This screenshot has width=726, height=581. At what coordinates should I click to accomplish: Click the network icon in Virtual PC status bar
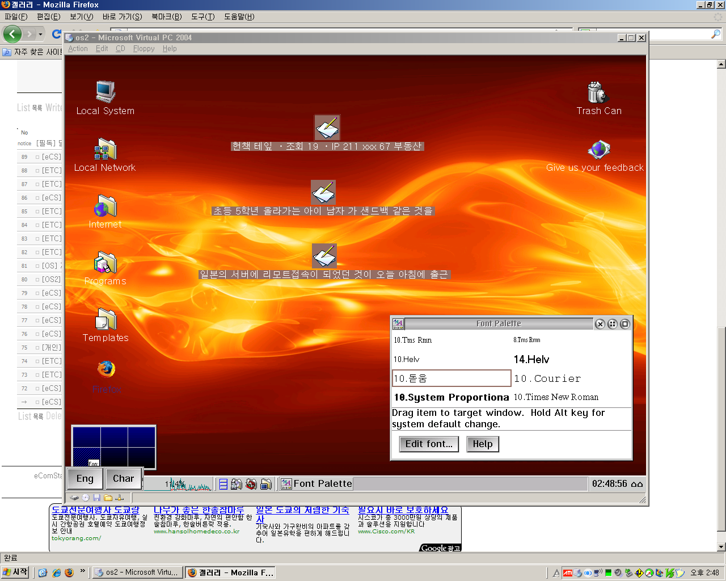coord(119,498)
